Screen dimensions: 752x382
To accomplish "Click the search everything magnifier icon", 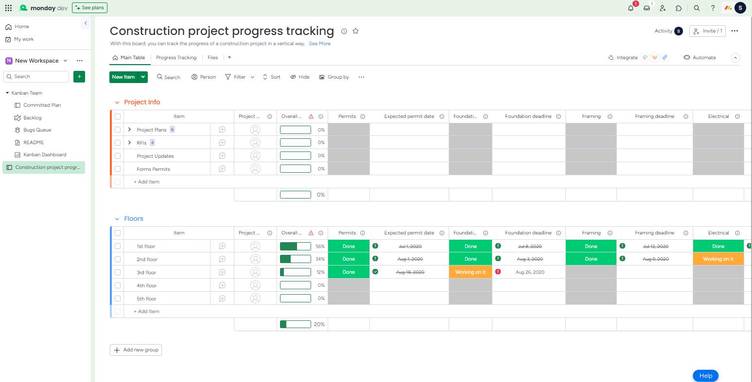I will click(x=697, y=8).
